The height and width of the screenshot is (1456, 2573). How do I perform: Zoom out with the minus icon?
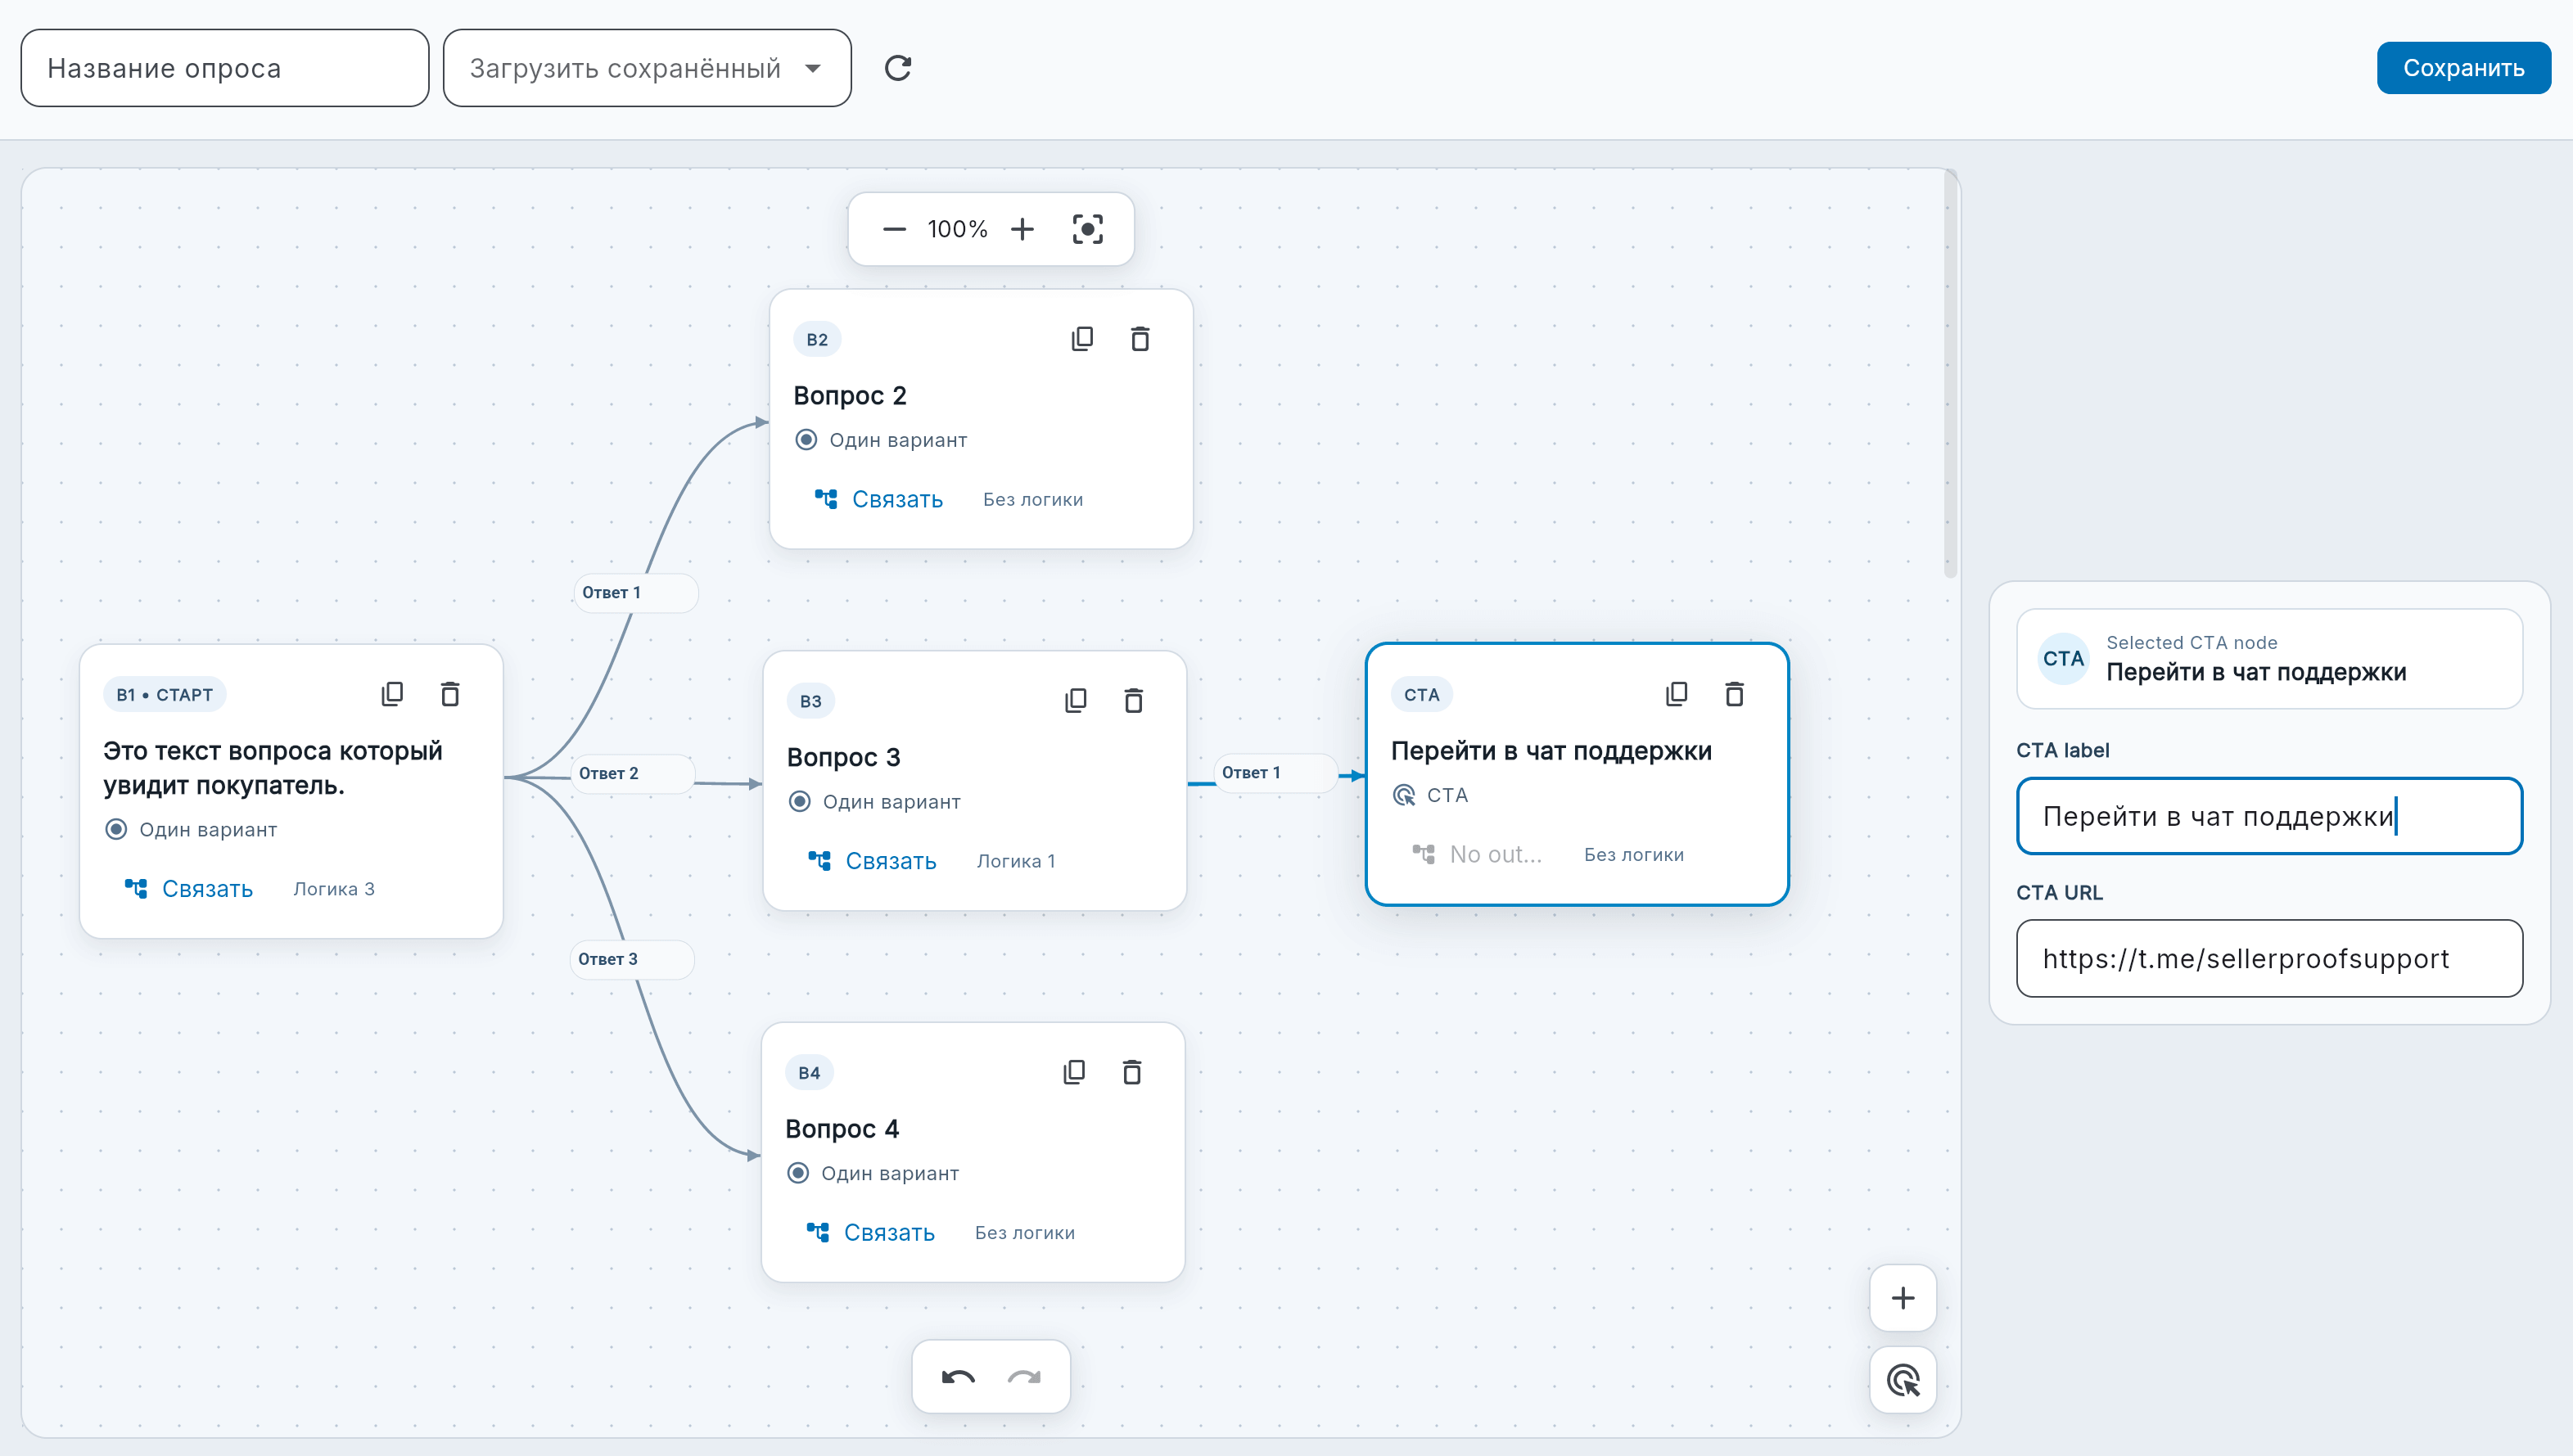click(894, 229)
